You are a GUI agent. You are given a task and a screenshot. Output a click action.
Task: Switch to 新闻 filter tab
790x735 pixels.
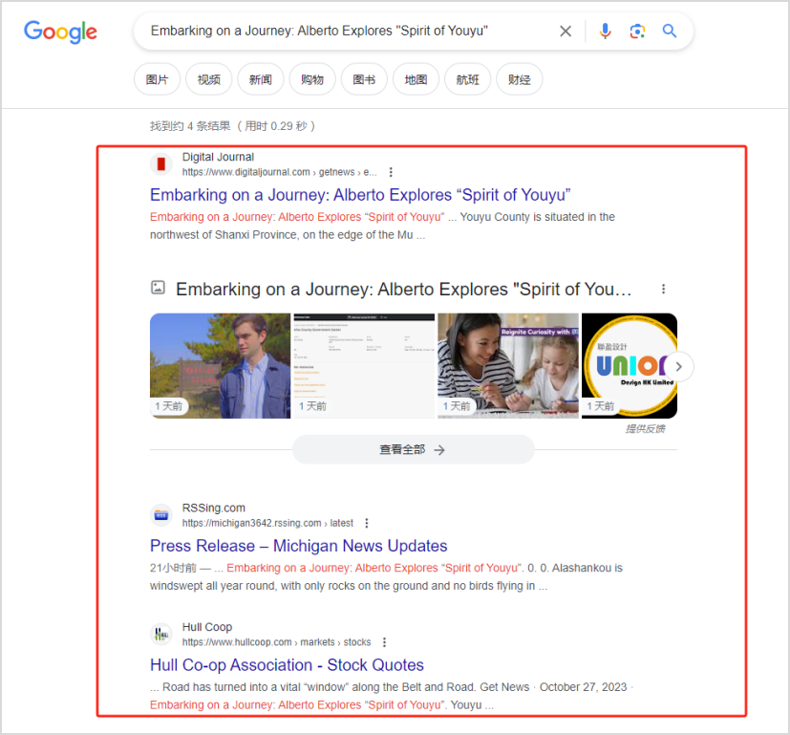click(x=260, y=80)
